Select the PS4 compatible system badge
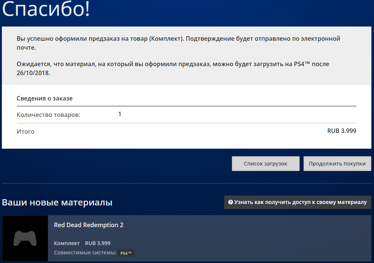The height and width of the screenshot is (263, 374). coord(126,253)
